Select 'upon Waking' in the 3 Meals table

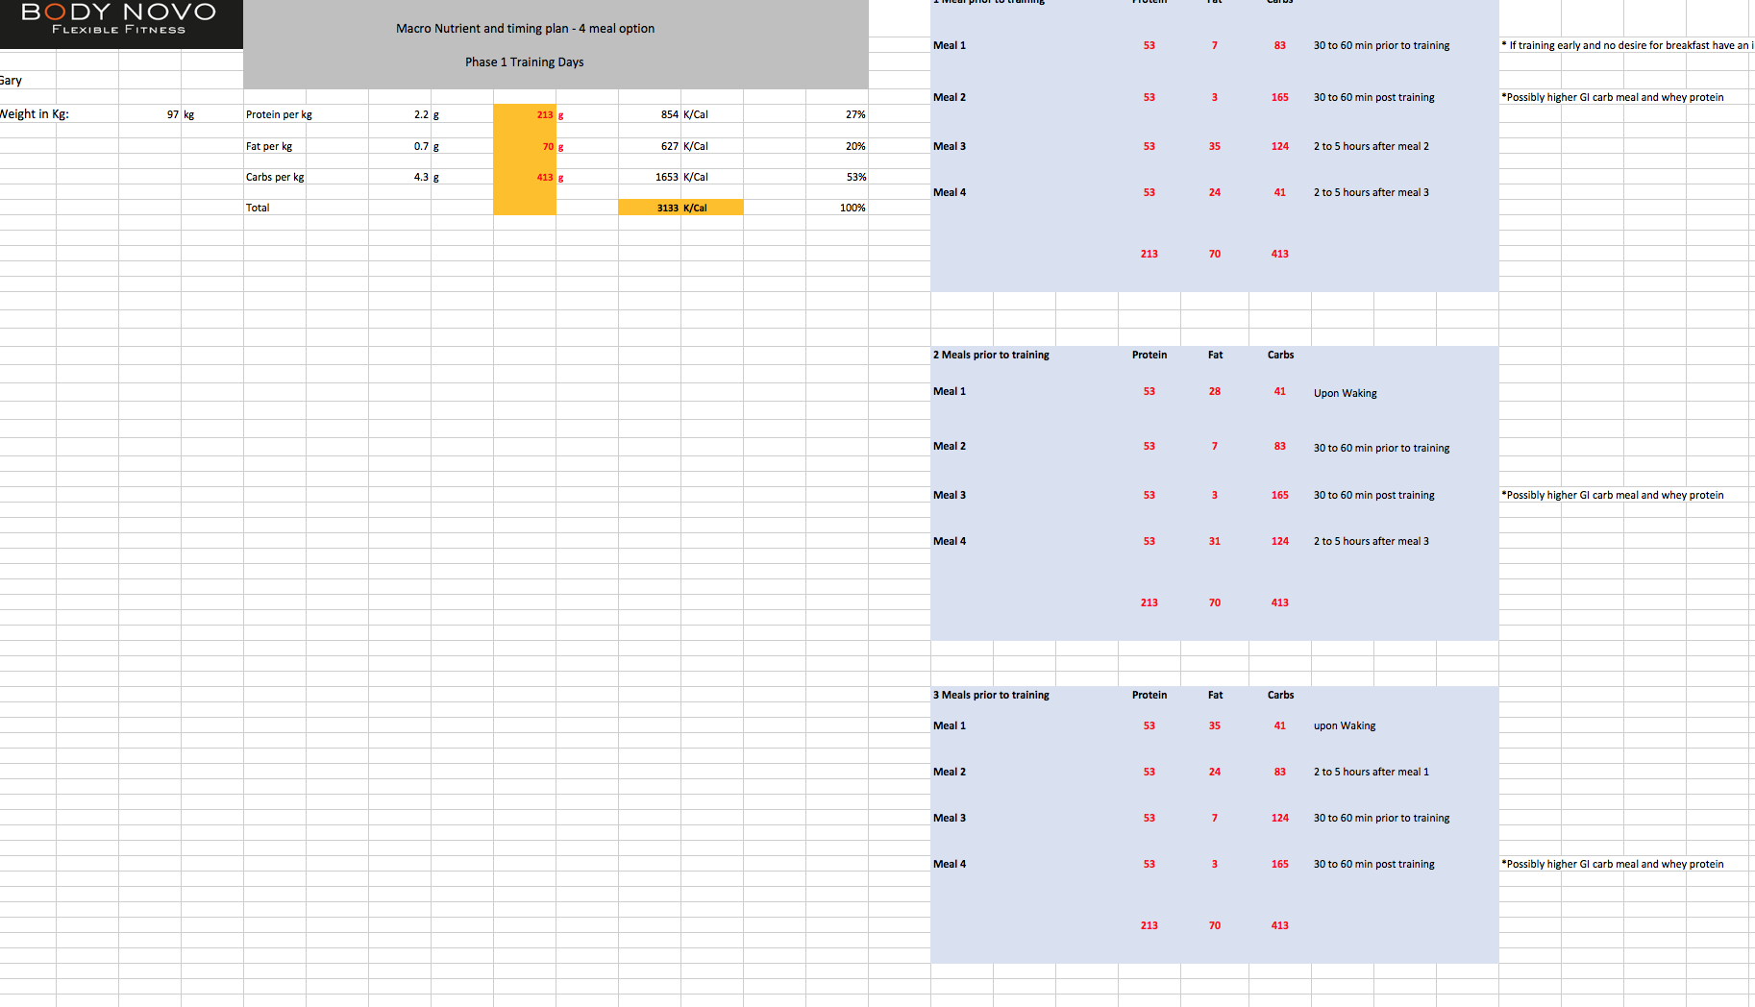tap(1345, 725)
